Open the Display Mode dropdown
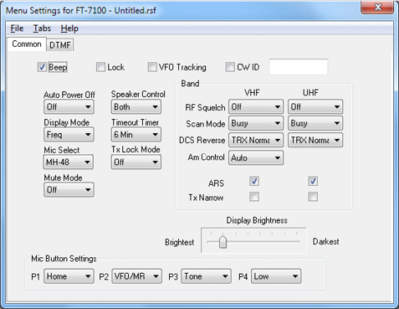This screenshot has width=399, height=309. tap(69, 135)
